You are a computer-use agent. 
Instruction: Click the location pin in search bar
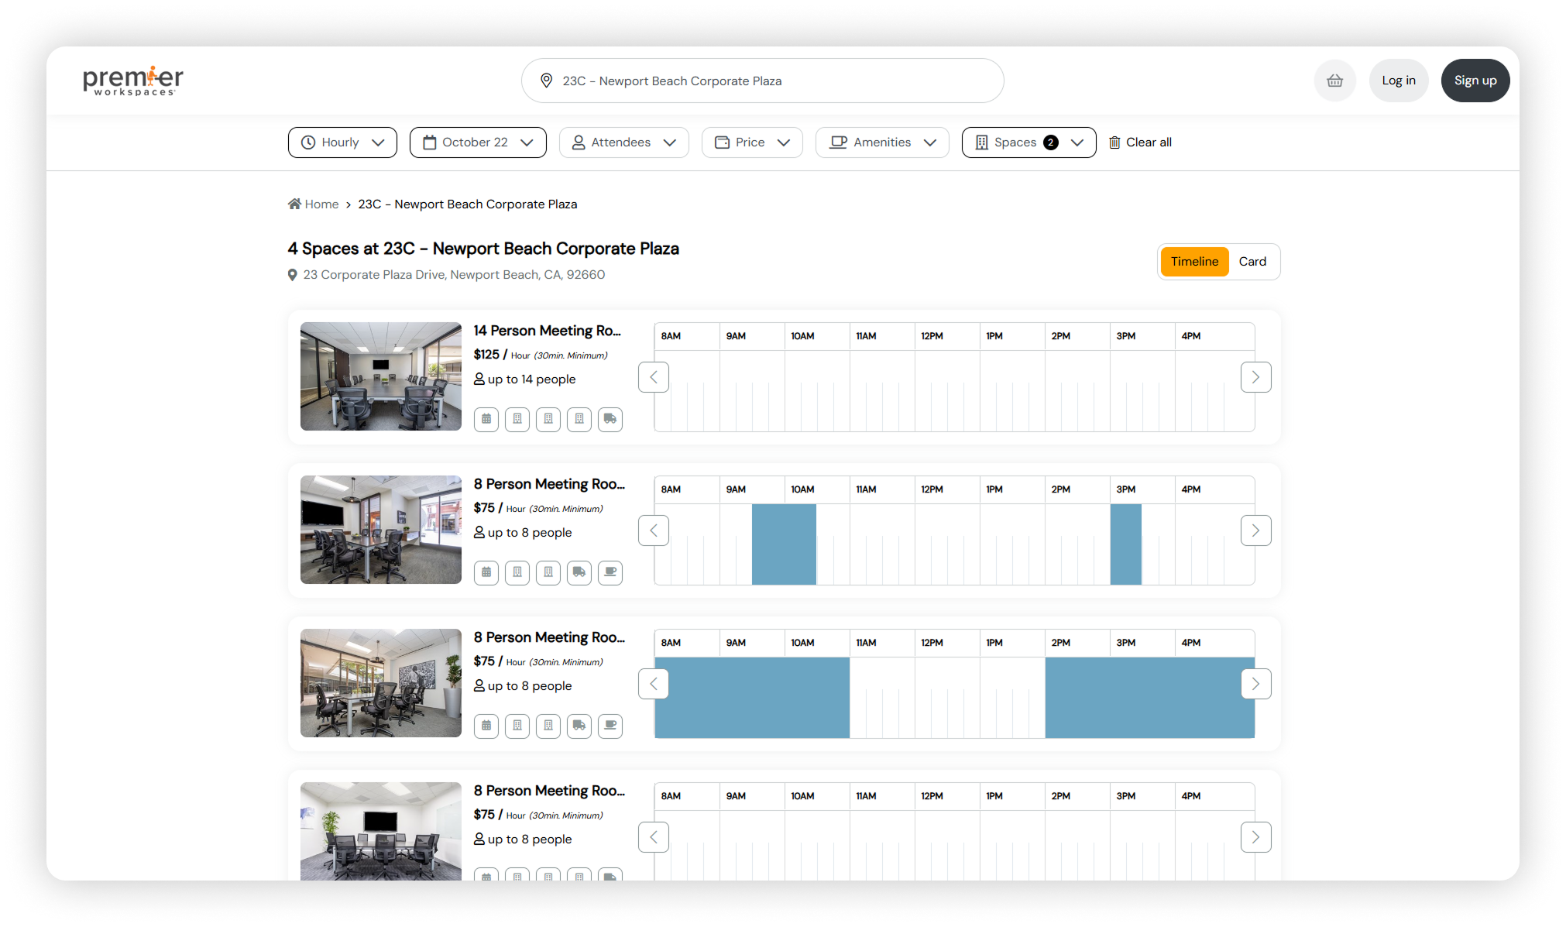546,81
